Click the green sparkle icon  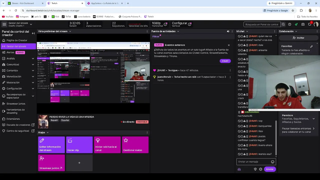296,24
